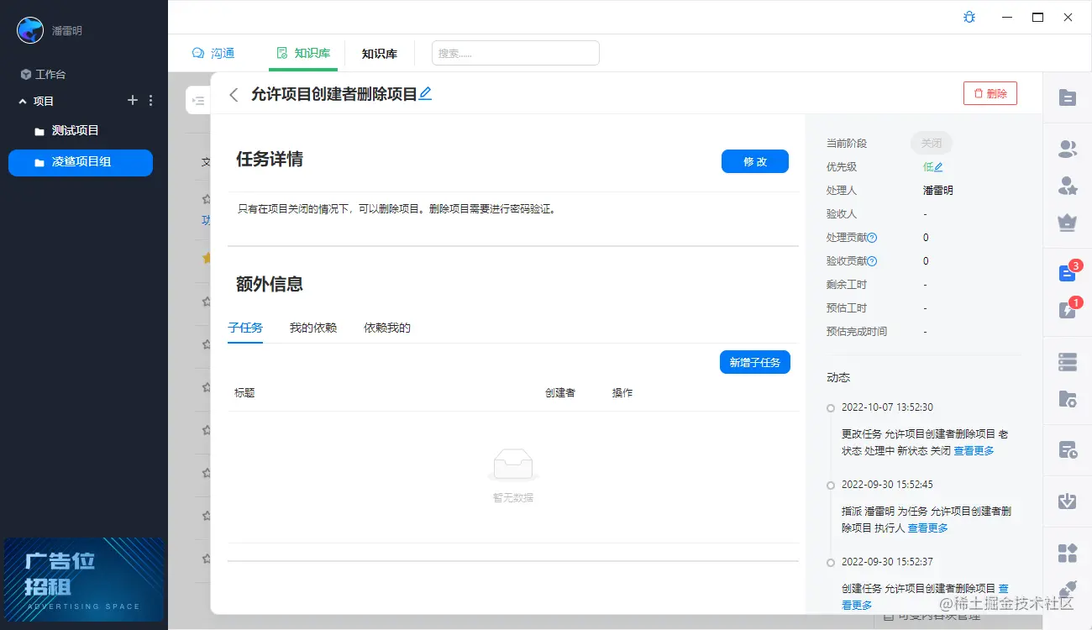Open the black 知识库 label tab
1092x630 pixels.
pos(380,54)
